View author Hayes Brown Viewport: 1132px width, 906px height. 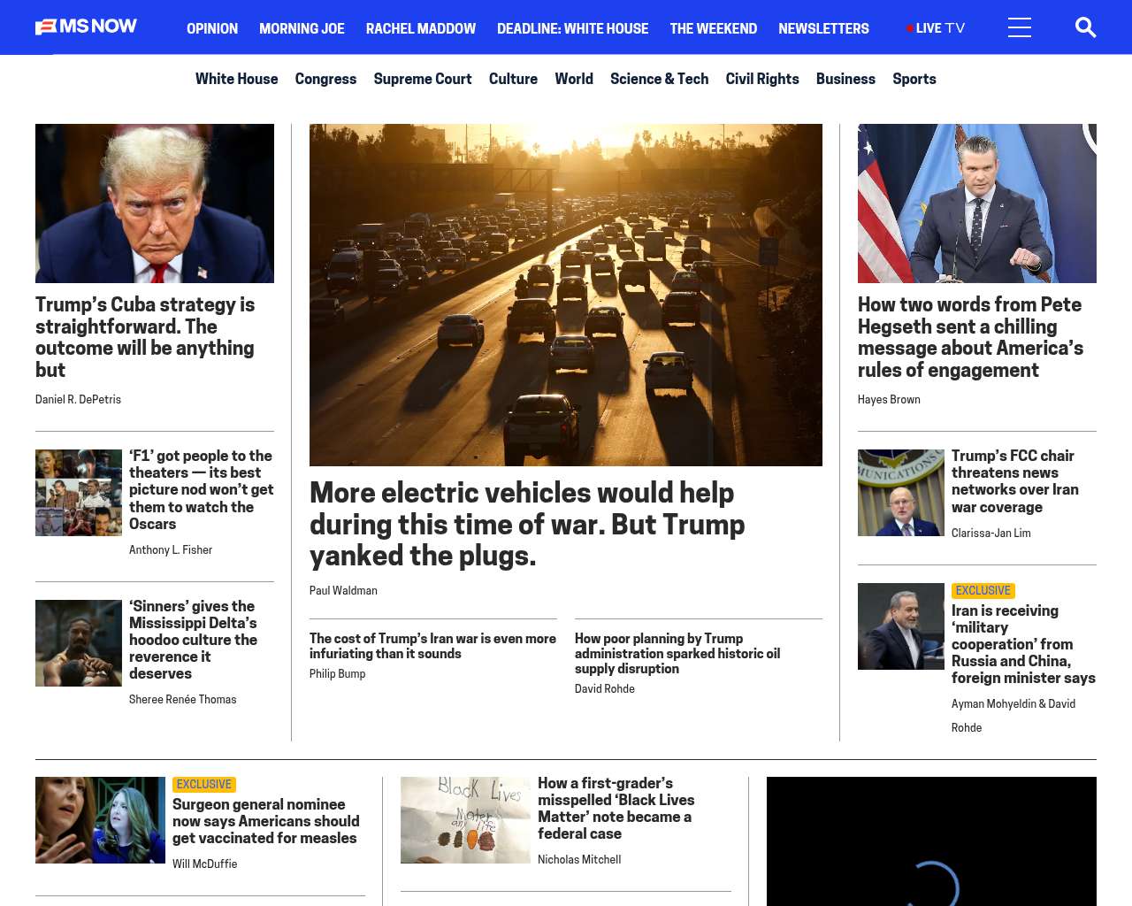tap(889, 400)
